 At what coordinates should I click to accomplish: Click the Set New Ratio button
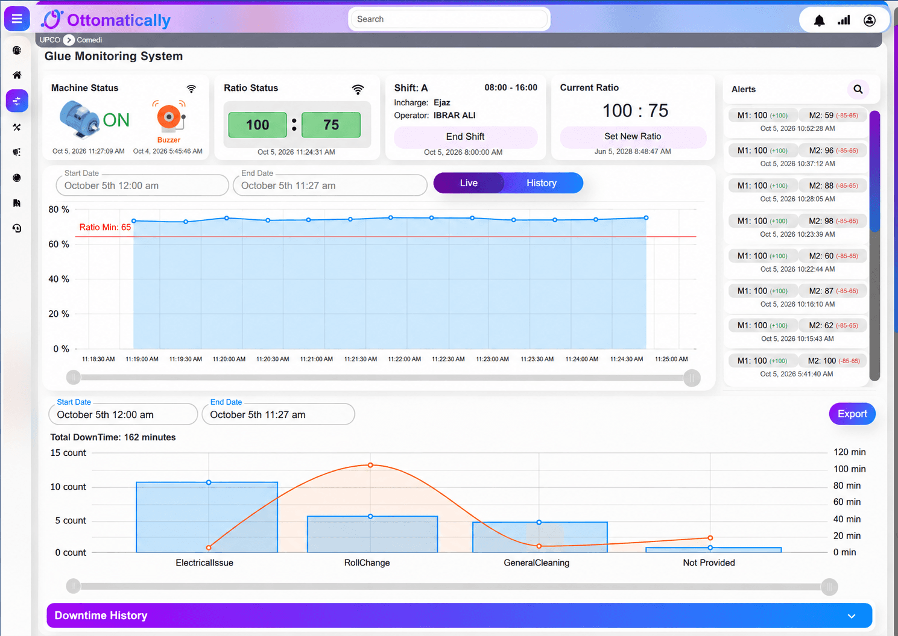(633, 137)
